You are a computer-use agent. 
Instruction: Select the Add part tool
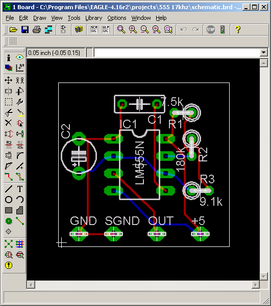pyautogui.click(x=20, y=123)
